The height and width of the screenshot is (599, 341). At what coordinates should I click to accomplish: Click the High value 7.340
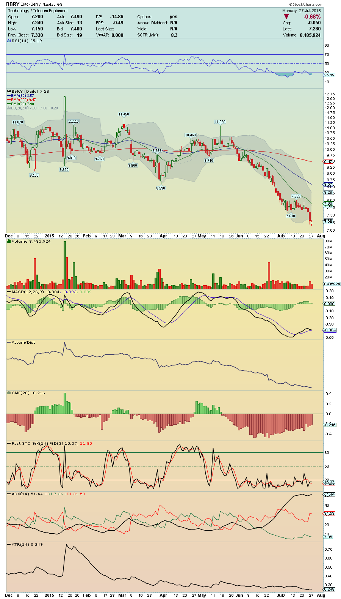coord(37,23)
